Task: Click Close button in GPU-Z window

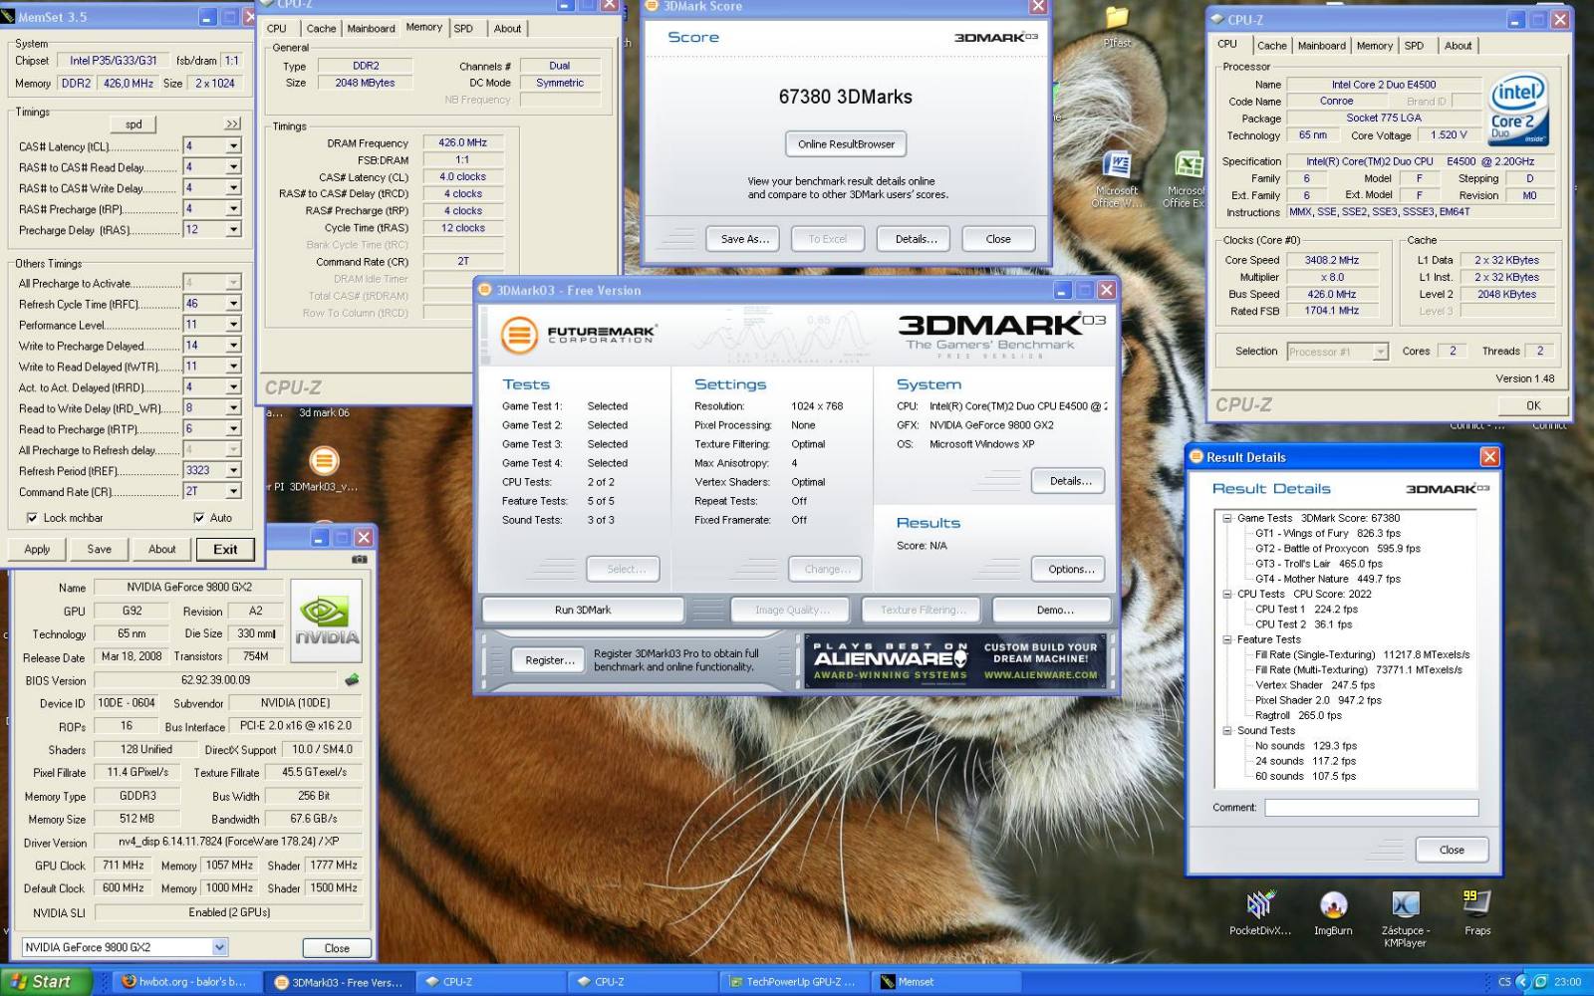Action: [x=337, y=948]
